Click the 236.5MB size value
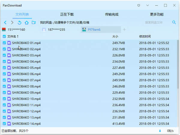180x135 pixels. pyautogui.click(x=118, y=111)
